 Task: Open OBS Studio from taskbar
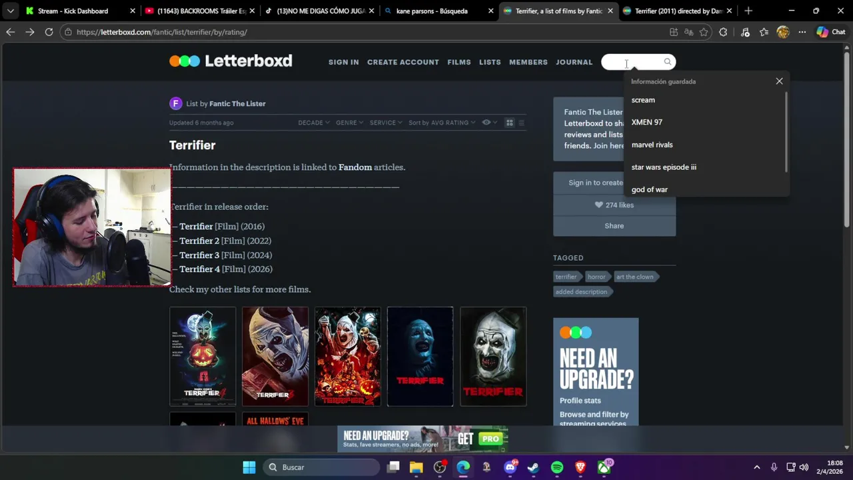point(440,467)
